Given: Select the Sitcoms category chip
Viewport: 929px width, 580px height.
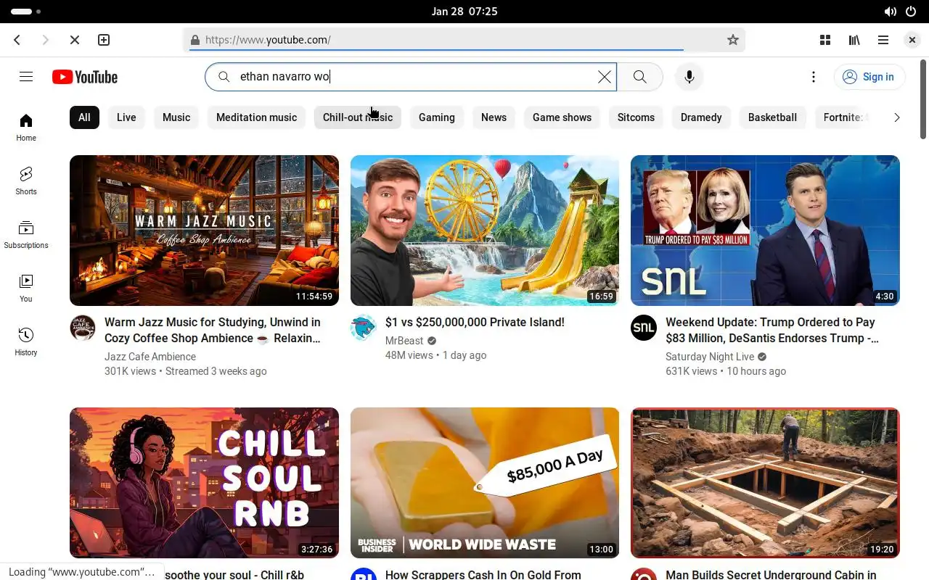Looking at the screenshot, I should pyautogui.click(x=636, y=117).
